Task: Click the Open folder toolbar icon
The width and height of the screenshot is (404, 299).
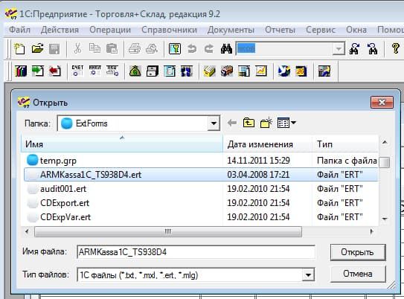Action: 37,48
